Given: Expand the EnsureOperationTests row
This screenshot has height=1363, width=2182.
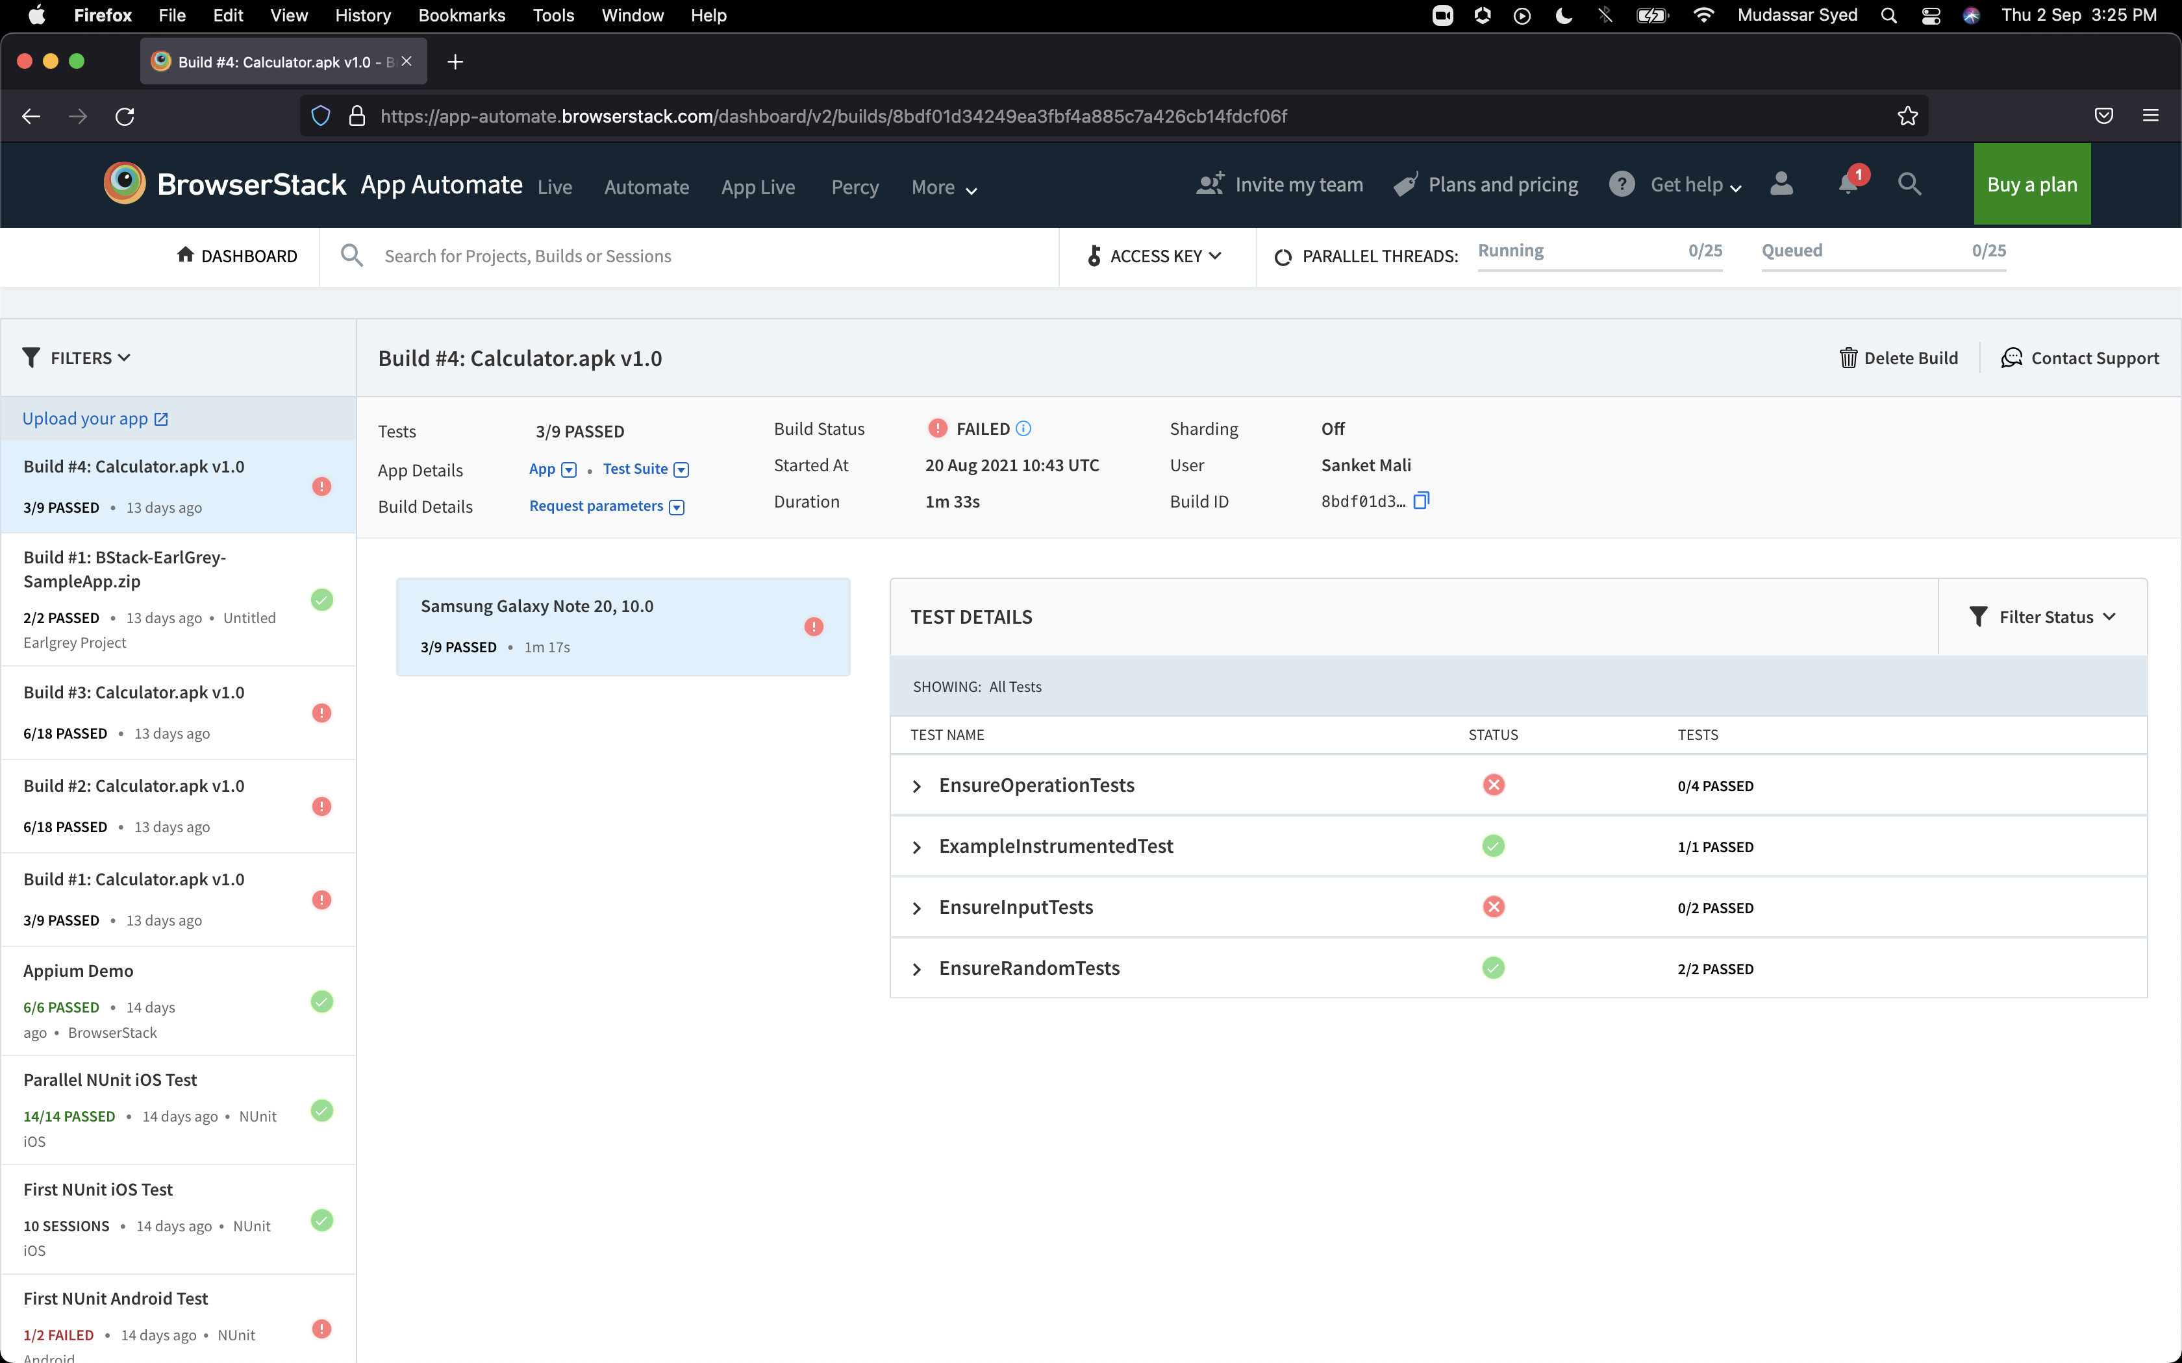Looking at the screenshot, I should 917,786.
